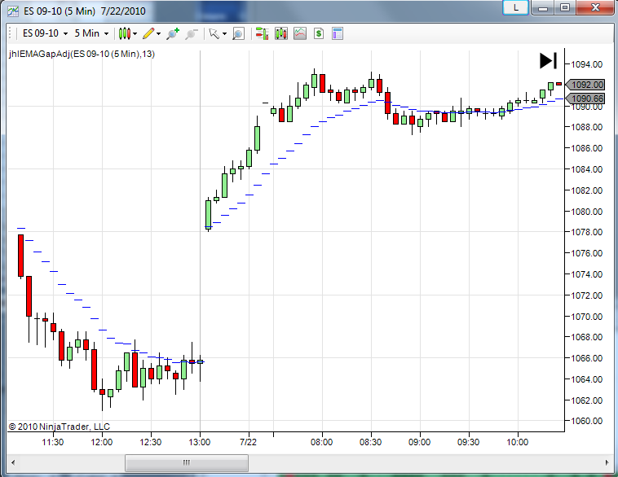Click the 11:30 time axis label
The image size is (618, 477).
point(53,442)
